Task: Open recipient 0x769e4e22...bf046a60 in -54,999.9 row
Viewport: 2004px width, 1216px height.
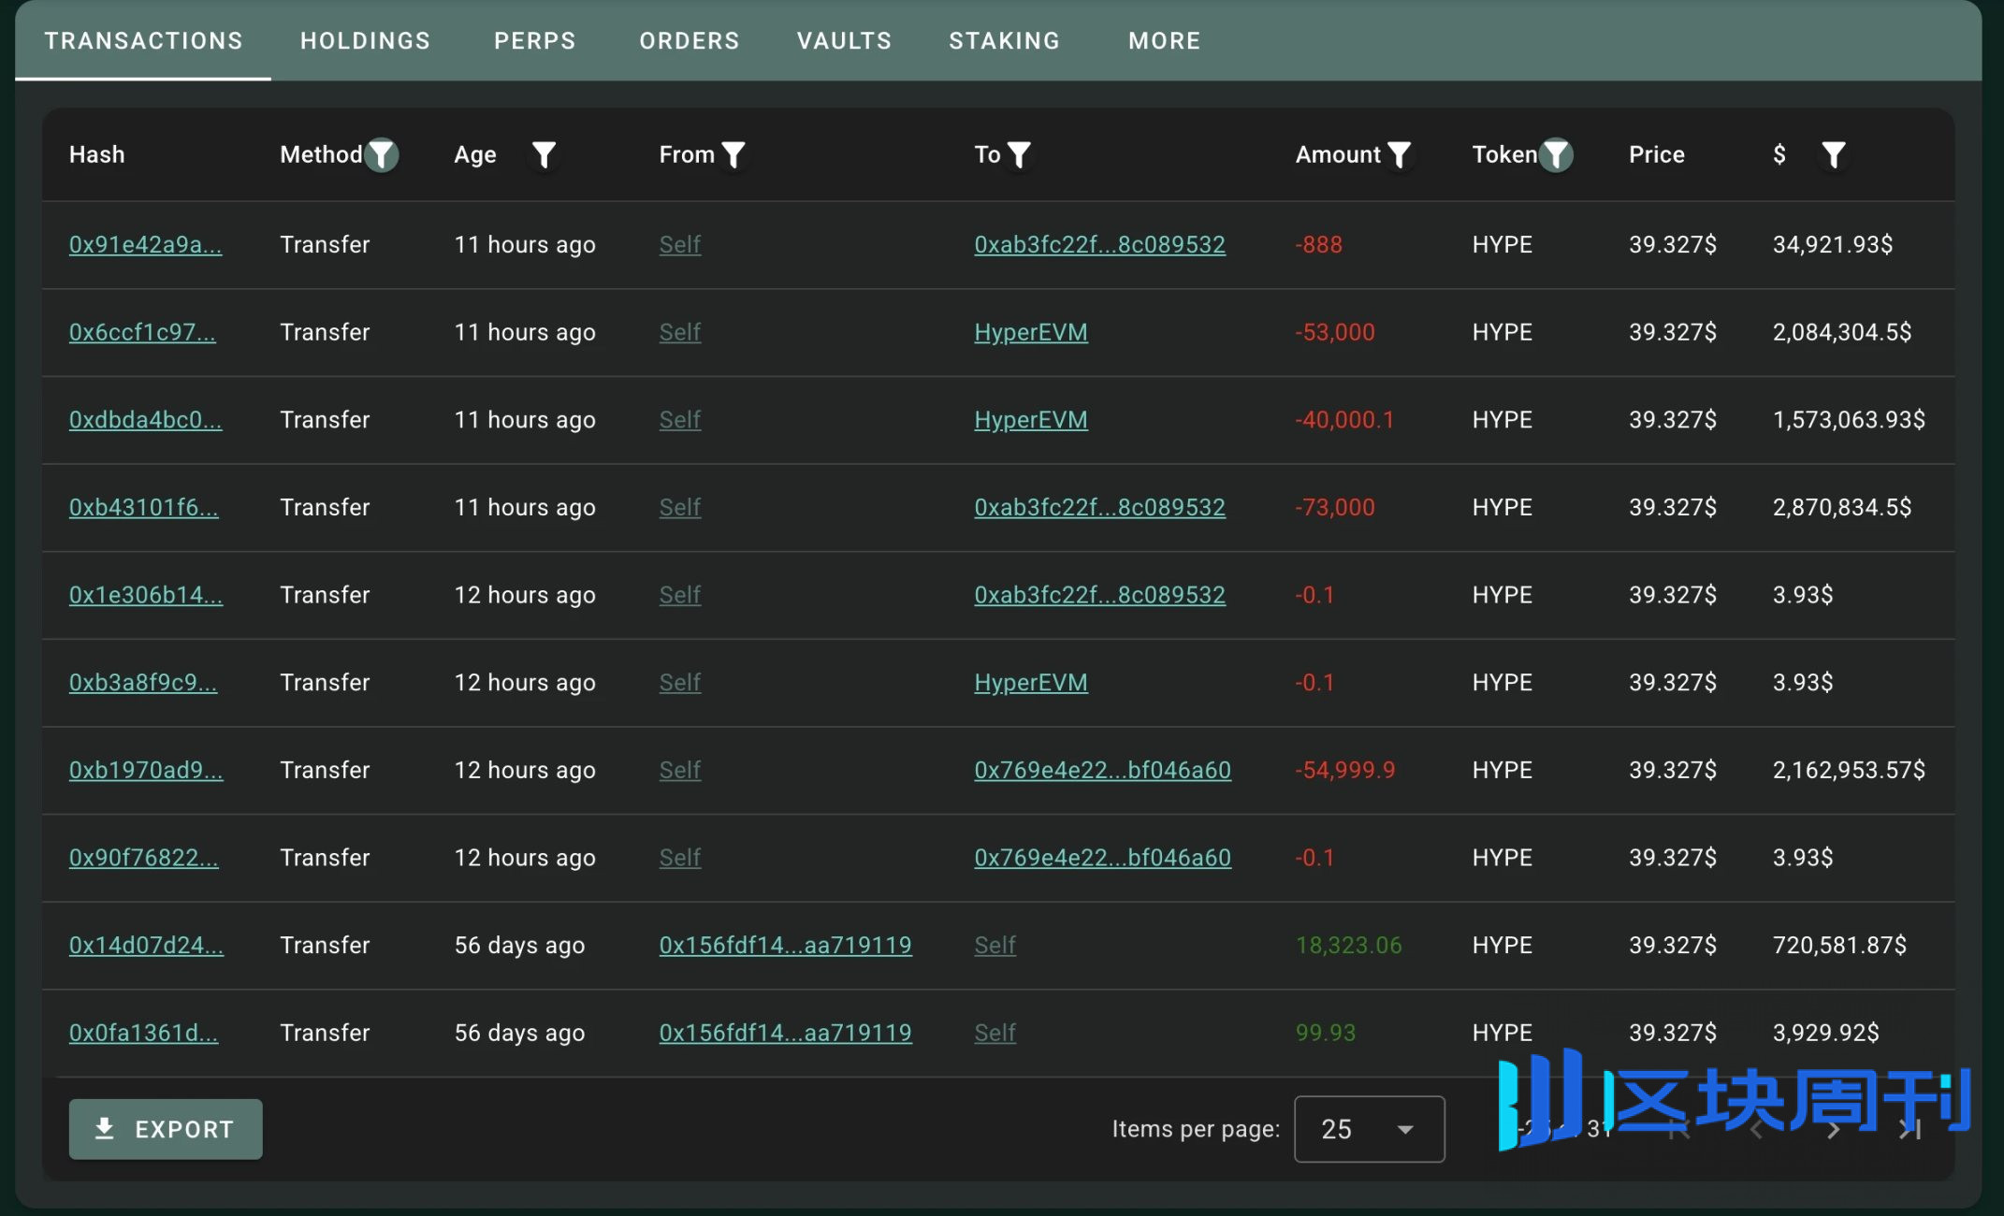Action: [1102, 770]
